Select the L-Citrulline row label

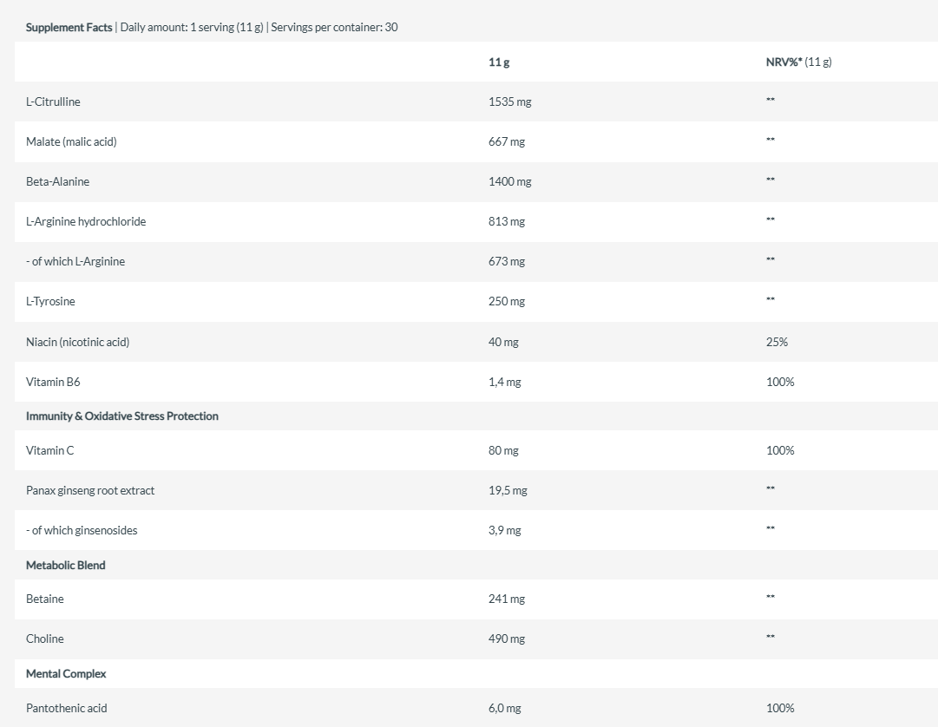click(53, 102)
